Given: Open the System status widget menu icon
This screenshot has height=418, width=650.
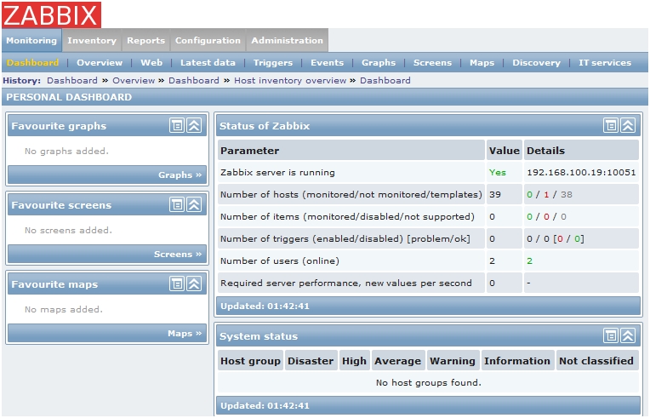Looking at the screenshot, I should [x=611, y=335].
